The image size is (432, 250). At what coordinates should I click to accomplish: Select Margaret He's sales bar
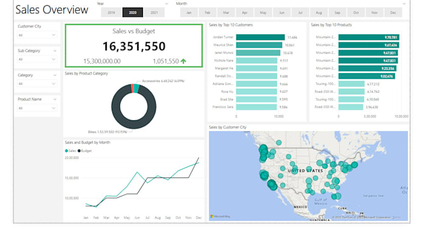coord(257,68)
